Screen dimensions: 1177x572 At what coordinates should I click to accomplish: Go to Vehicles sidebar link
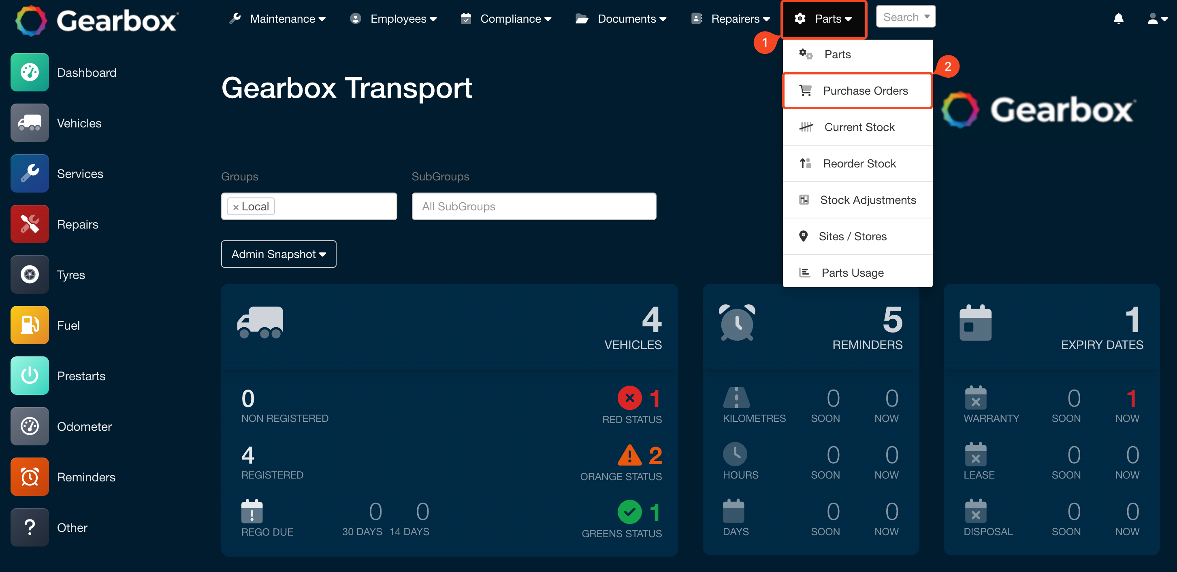pos(79,123)
